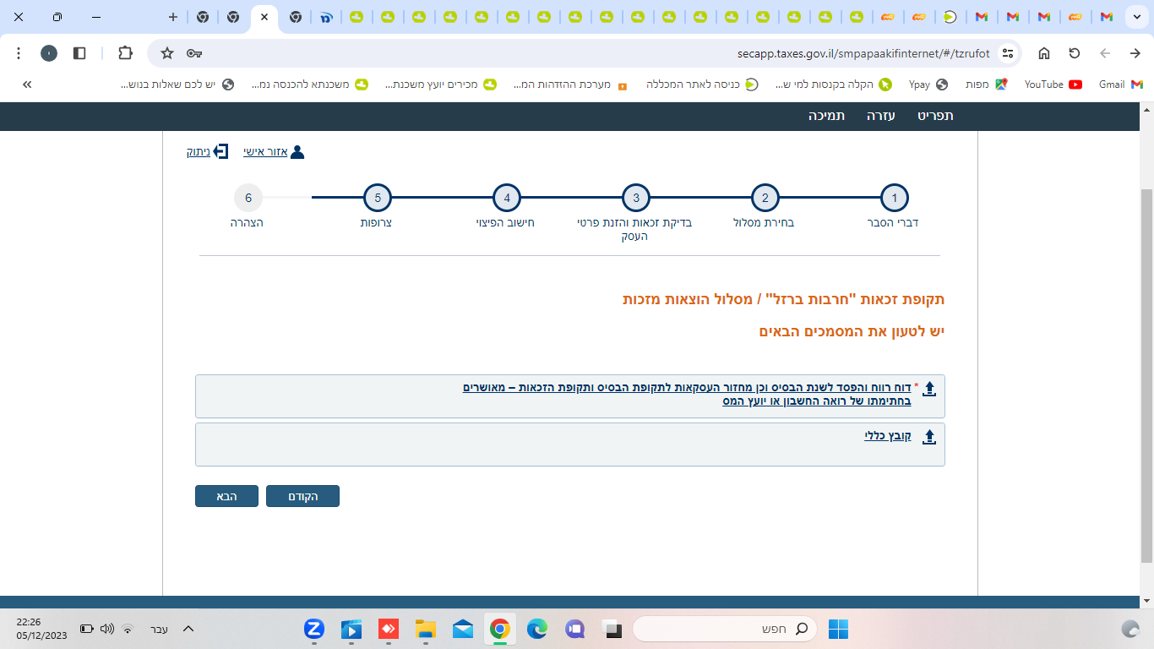
Task: Open the Teams Chat taskbar icon
Action: pyautogui.click(x=575, y=629)
